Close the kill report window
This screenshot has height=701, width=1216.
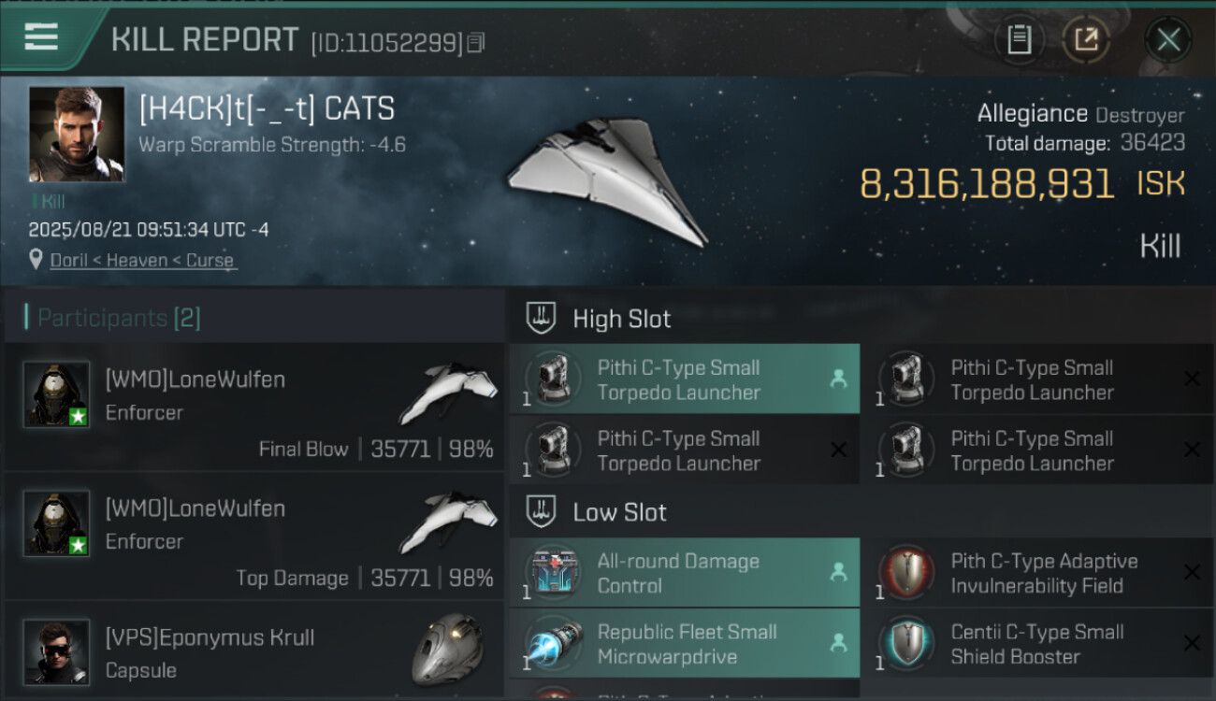pyautogui.click(x=1168, y=40)
